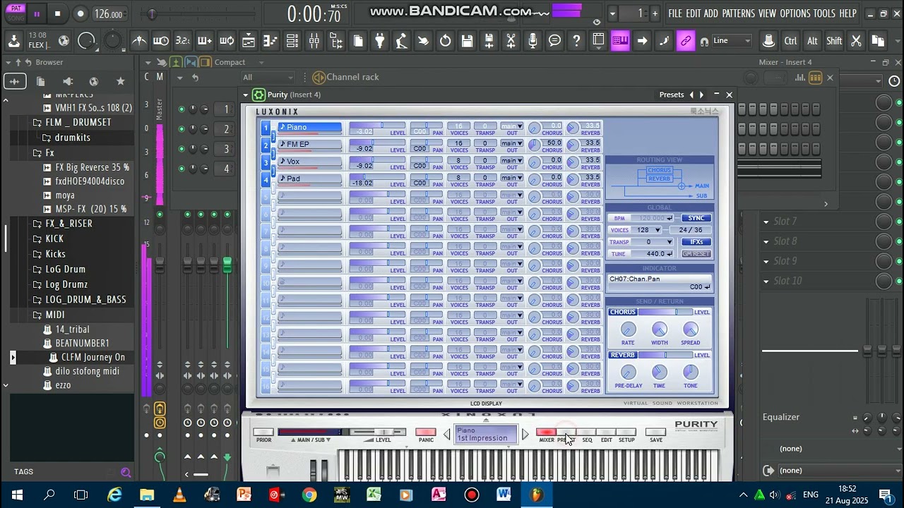
Task: Toggle Purity layer 1 Piano enable button
Action: (x=266, y=128)
